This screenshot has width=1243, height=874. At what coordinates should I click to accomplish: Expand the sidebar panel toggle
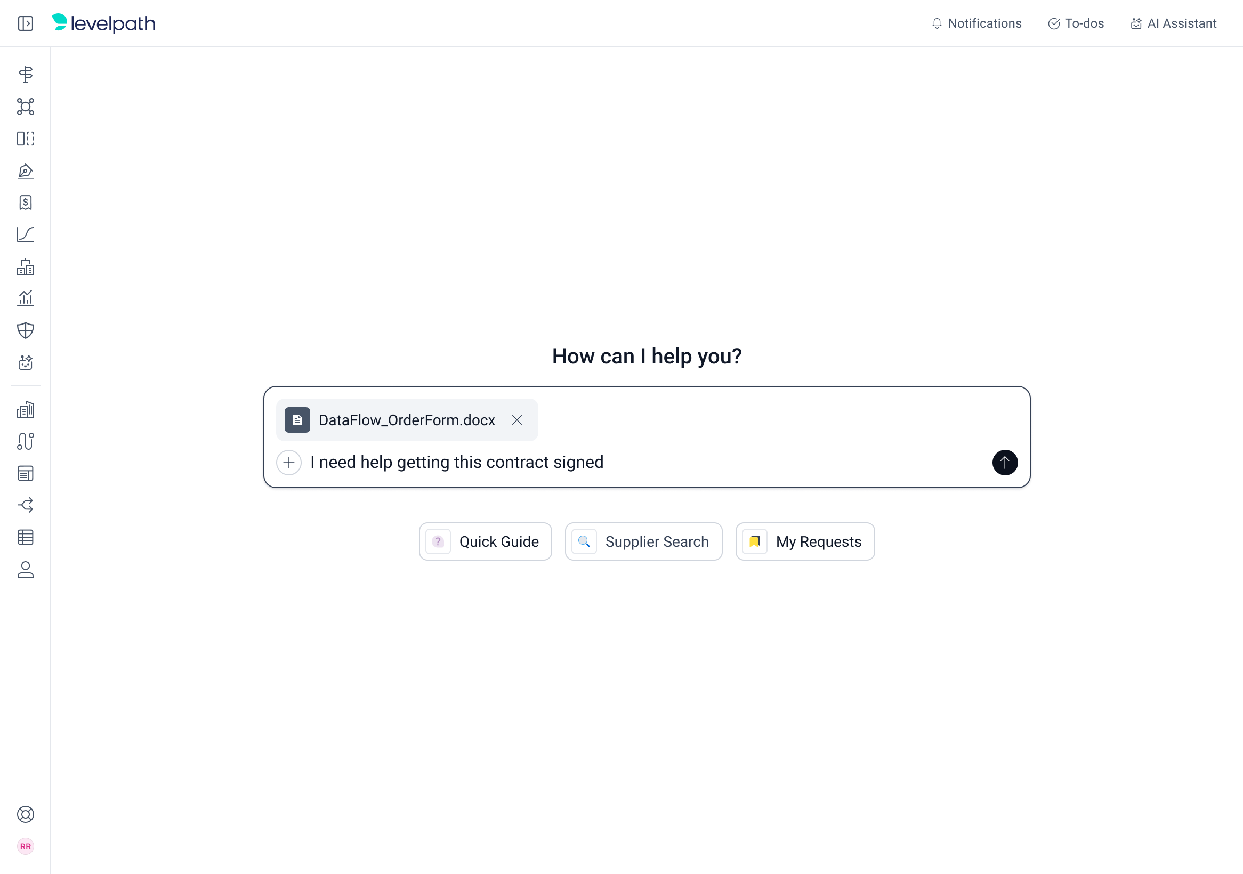coord(26,23)
